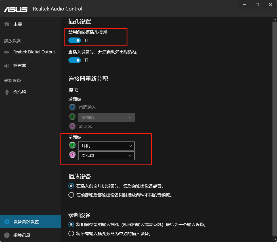
Task: Toggle 禁用前面板插孔检测 switch
Action: [x=75, y=40]
